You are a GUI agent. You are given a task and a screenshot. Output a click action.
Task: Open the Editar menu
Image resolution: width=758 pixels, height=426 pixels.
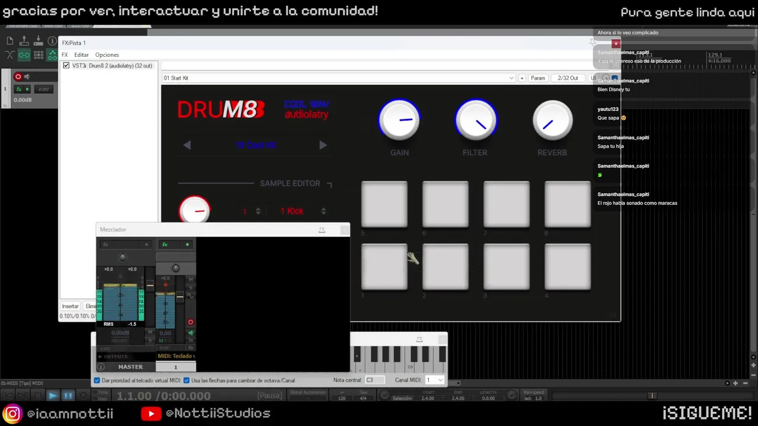pyautogui.click(x=81, y=55)
